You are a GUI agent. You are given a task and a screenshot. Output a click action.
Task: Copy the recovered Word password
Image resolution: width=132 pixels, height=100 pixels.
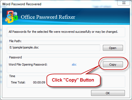click(x=113, y=64)
